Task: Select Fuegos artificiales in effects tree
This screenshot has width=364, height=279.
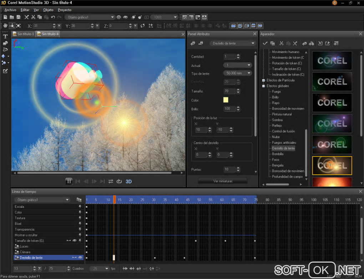Action: tap(284, 143)
